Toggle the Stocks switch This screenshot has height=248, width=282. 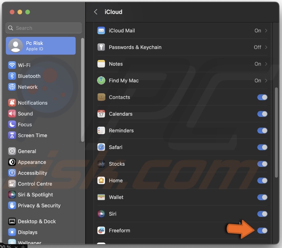pos(262,164)
